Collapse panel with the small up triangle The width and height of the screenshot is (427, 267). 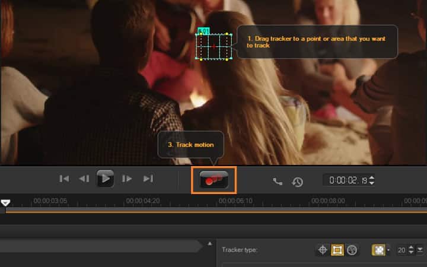tap(209, 244)
